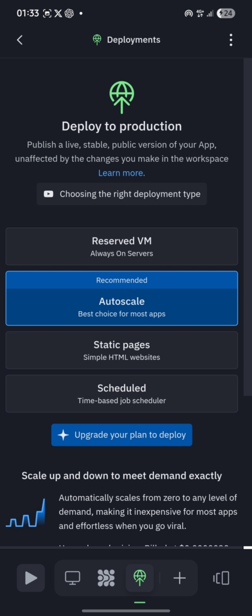The width and height of the screenshot is (252, 616).
Task: Open the Agent pattern icon tab
Action: [106, 578]
